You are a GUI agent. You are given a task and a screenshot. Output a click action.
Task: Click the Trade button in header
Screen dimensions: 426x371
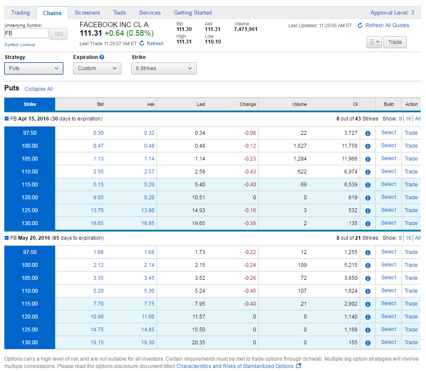click(x=395, y=42)
